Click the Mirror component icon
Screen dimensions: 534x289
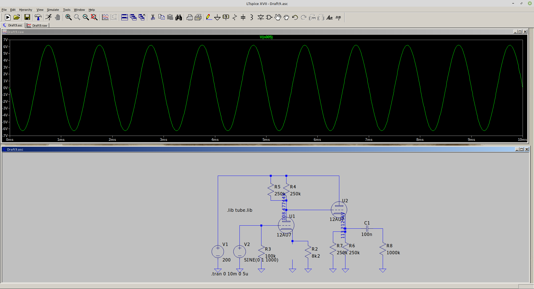click(321, 17)
